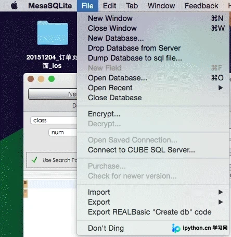Select New Database... menu item
Screen dimensions: 231x237
pyautogui.click(x=153, y=38)
